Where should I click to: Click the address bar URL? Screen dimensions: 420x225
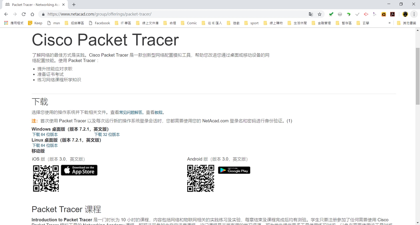coord(99,14)
